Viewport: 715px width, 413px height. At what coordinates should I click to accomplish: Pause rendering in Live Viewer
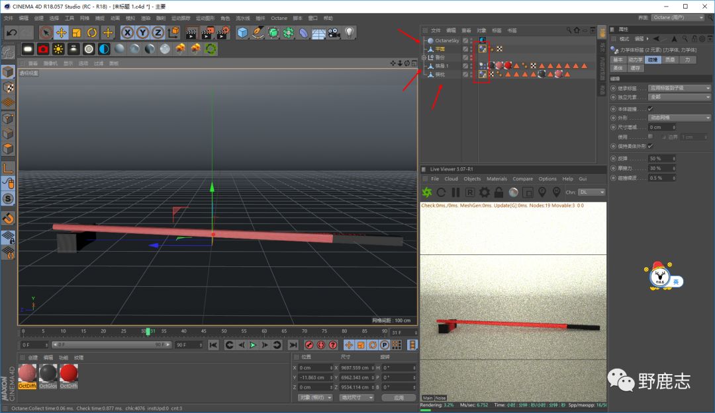tap(455, 192)
